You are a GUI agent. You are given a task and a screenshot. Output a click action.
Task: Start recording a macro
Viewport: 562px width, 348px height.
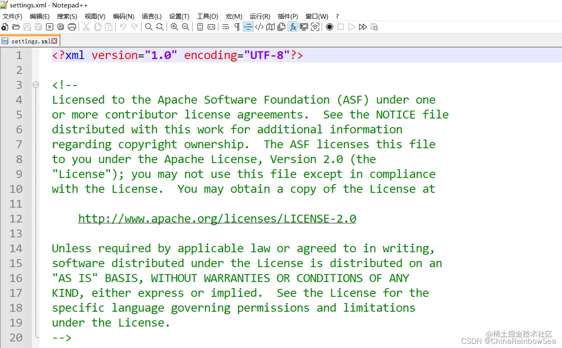coord(330,27)
